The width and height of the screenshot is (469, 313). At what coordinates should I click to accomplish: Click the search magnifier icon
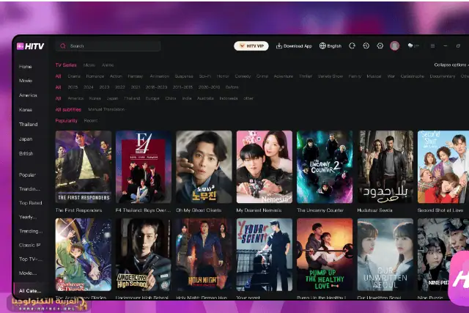point(63,45)
